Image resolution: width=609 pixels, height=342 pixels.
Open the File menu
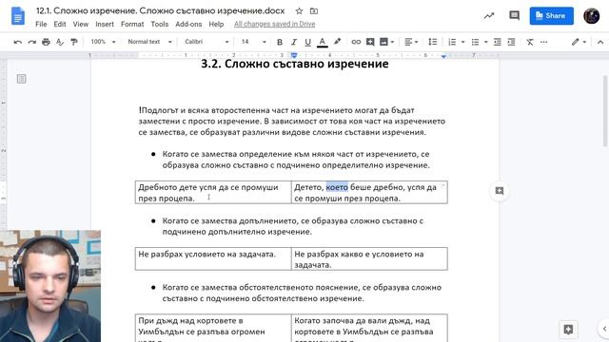point(41,24)
